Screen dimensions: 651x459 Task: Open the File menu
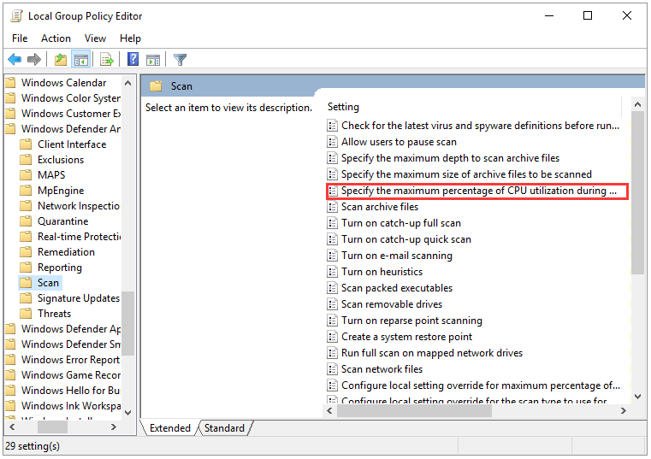tap(20, 38)
